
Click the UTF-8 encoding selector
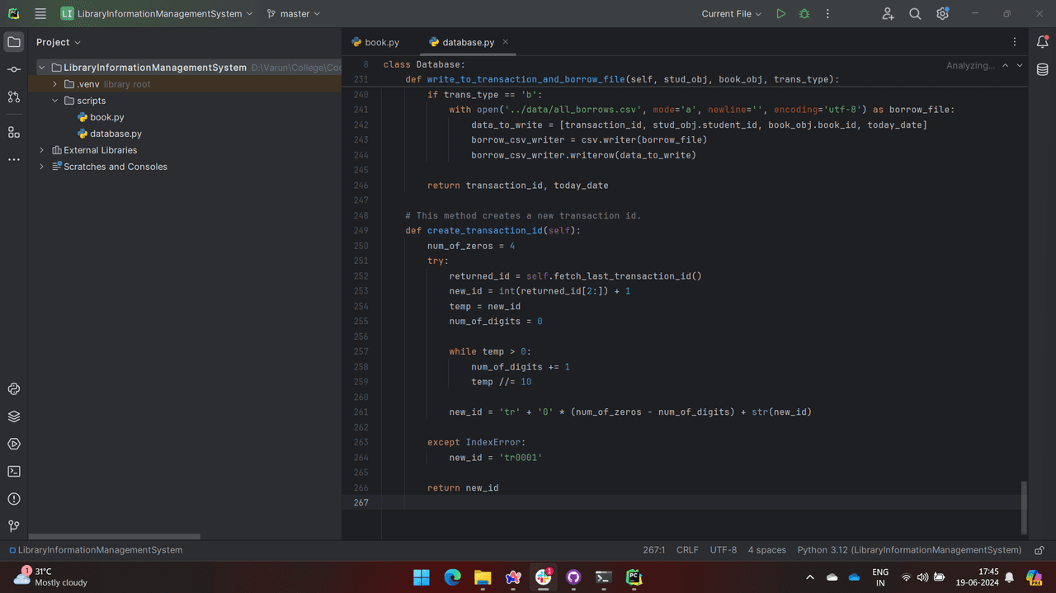(723, 550)
